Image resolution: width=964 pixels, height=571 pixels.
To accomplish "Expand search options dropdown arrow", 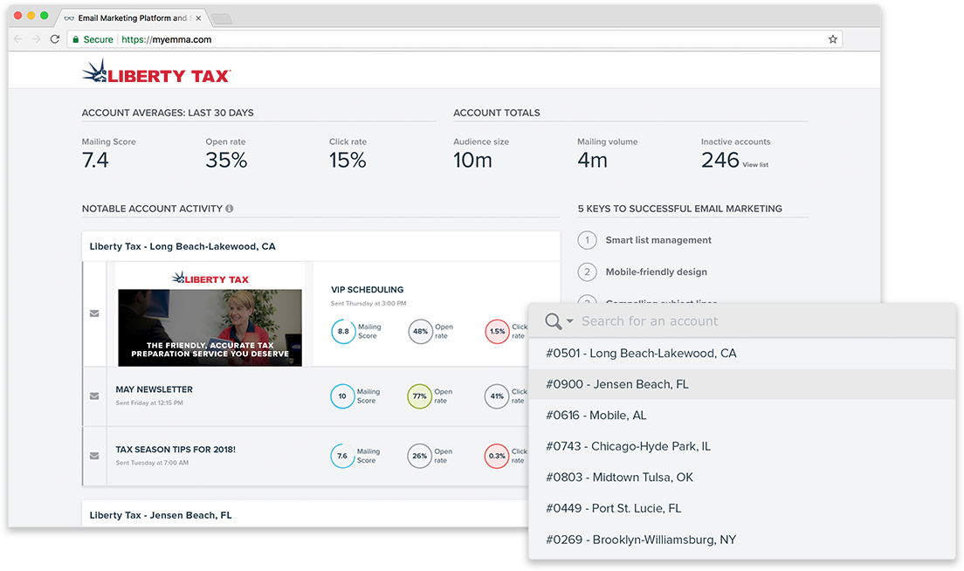I will [x=570, y=320].
